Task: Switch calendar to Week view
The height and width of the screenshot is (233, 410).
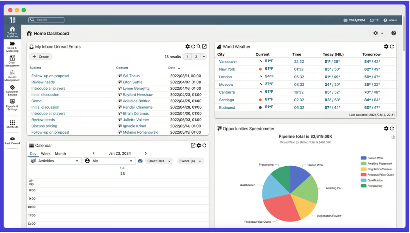Action: pyautogui.click(x=46, y=153)
